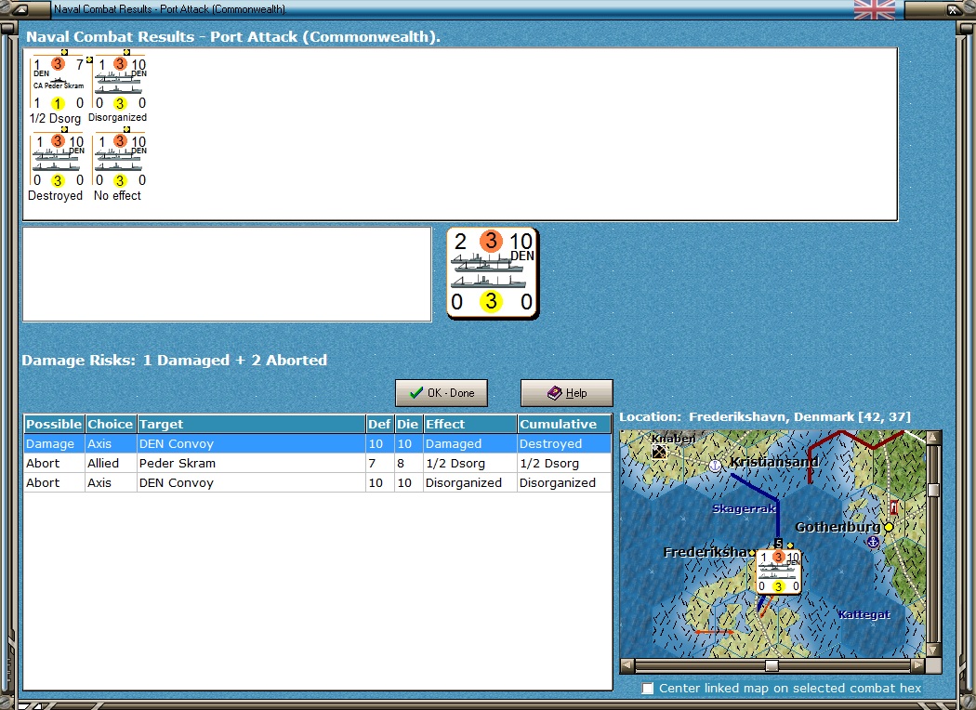Select the Damage Axis DEN Convoy row
This screenshot has height=710, width=976.
point(318,443)
